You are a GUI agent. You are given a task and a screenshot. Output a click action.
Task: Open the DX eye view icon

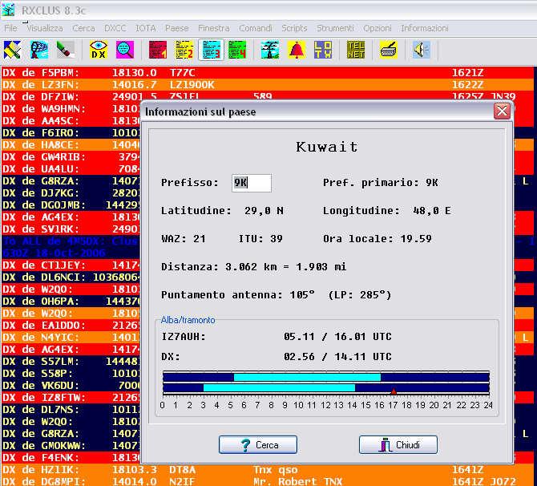click(x=99, y=50)
